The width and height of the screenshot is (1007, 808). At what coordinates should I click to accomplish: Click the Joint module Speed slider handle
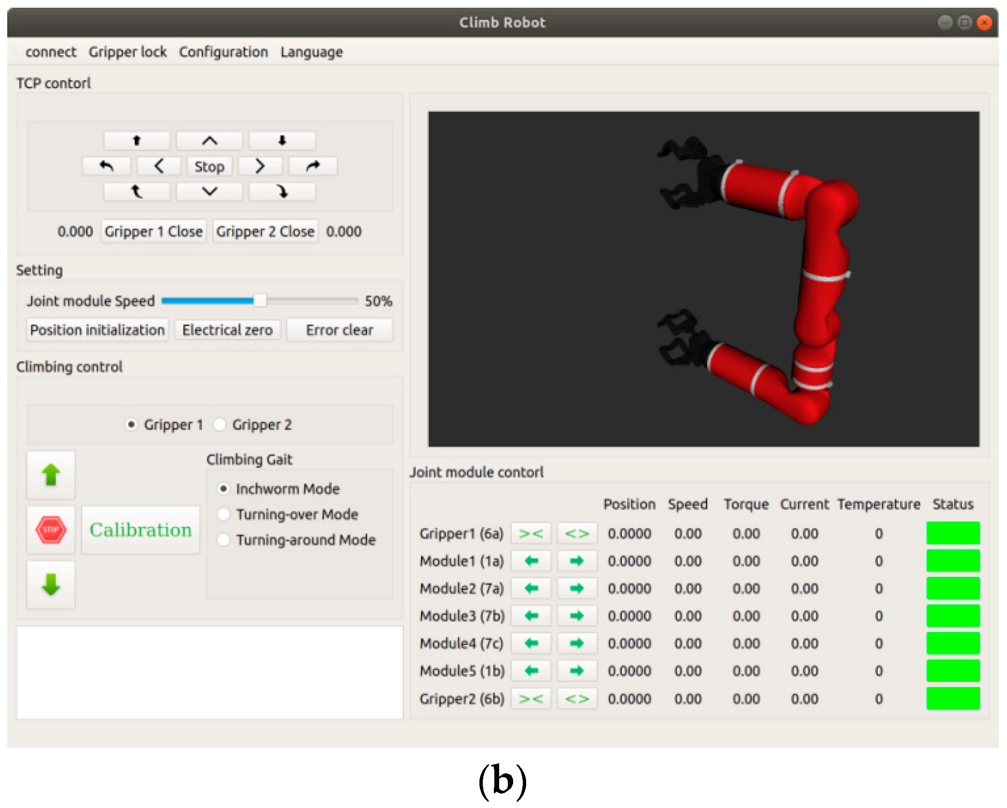(x=259, y=301)
